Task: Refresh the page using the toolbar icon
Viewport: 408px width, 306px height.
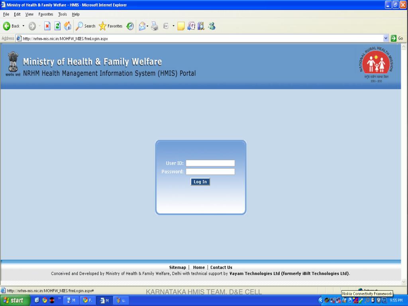Action: pos(57,26)
